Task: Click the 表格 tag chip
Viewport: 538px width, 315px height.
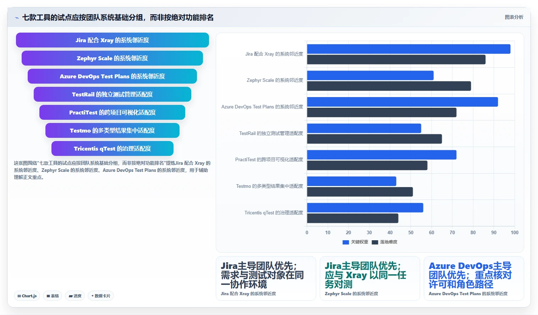Action: click(53, 296)
